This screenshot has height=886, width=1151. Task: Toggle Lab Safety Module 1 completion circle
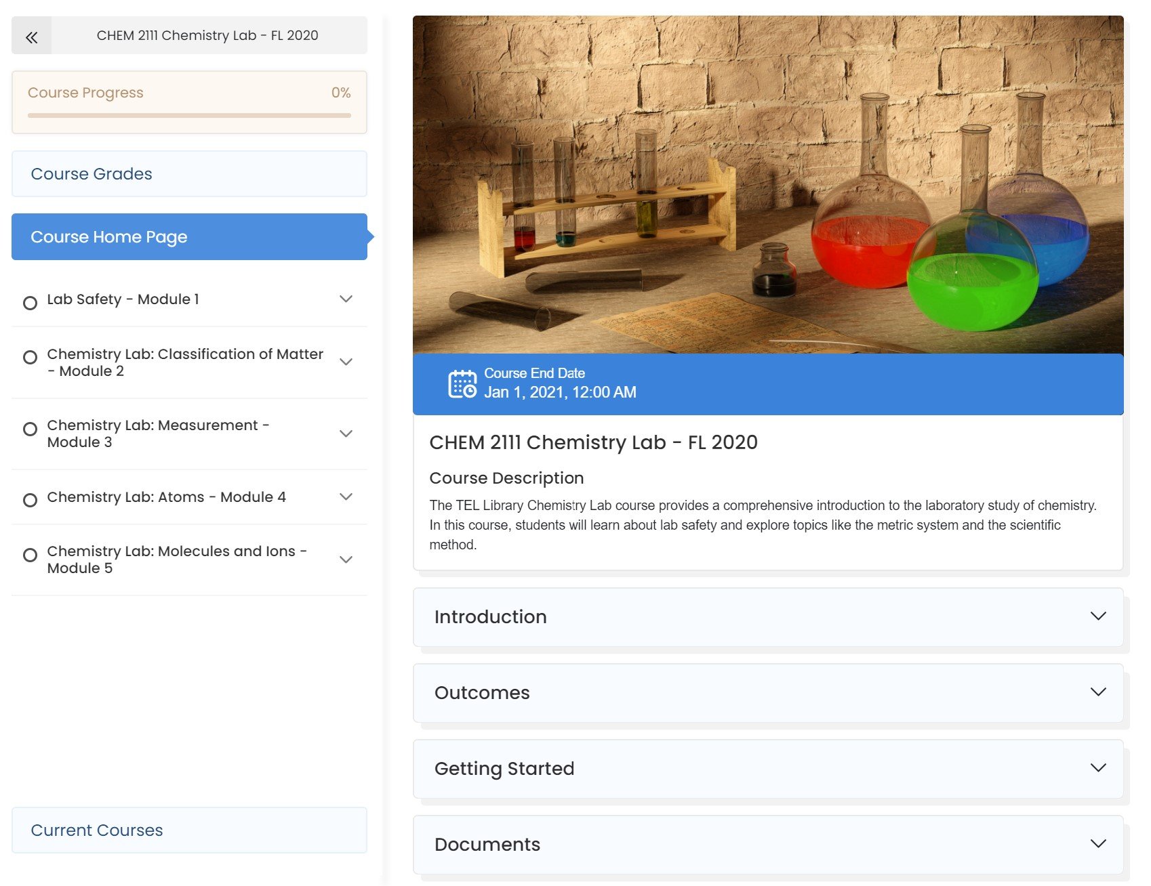point(30,303)
